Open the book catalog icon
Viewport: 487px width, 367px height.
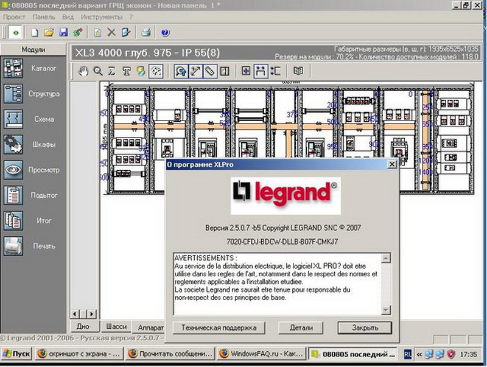(298, 71)
